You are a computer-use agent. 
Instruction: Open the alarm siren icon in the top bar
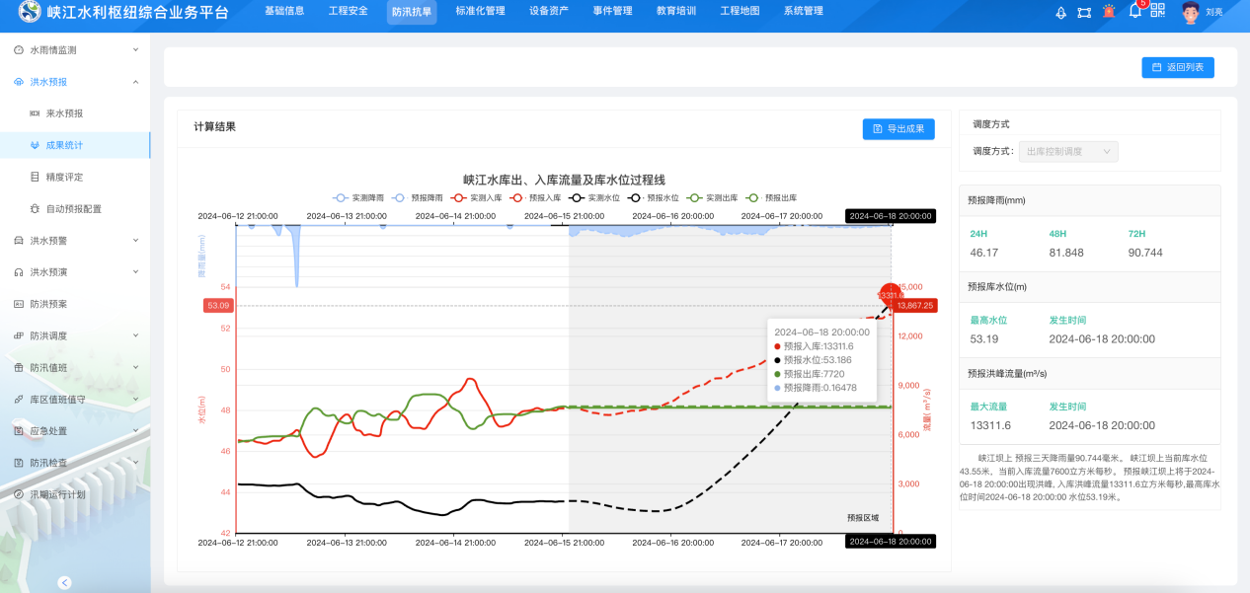(1107, 12)
